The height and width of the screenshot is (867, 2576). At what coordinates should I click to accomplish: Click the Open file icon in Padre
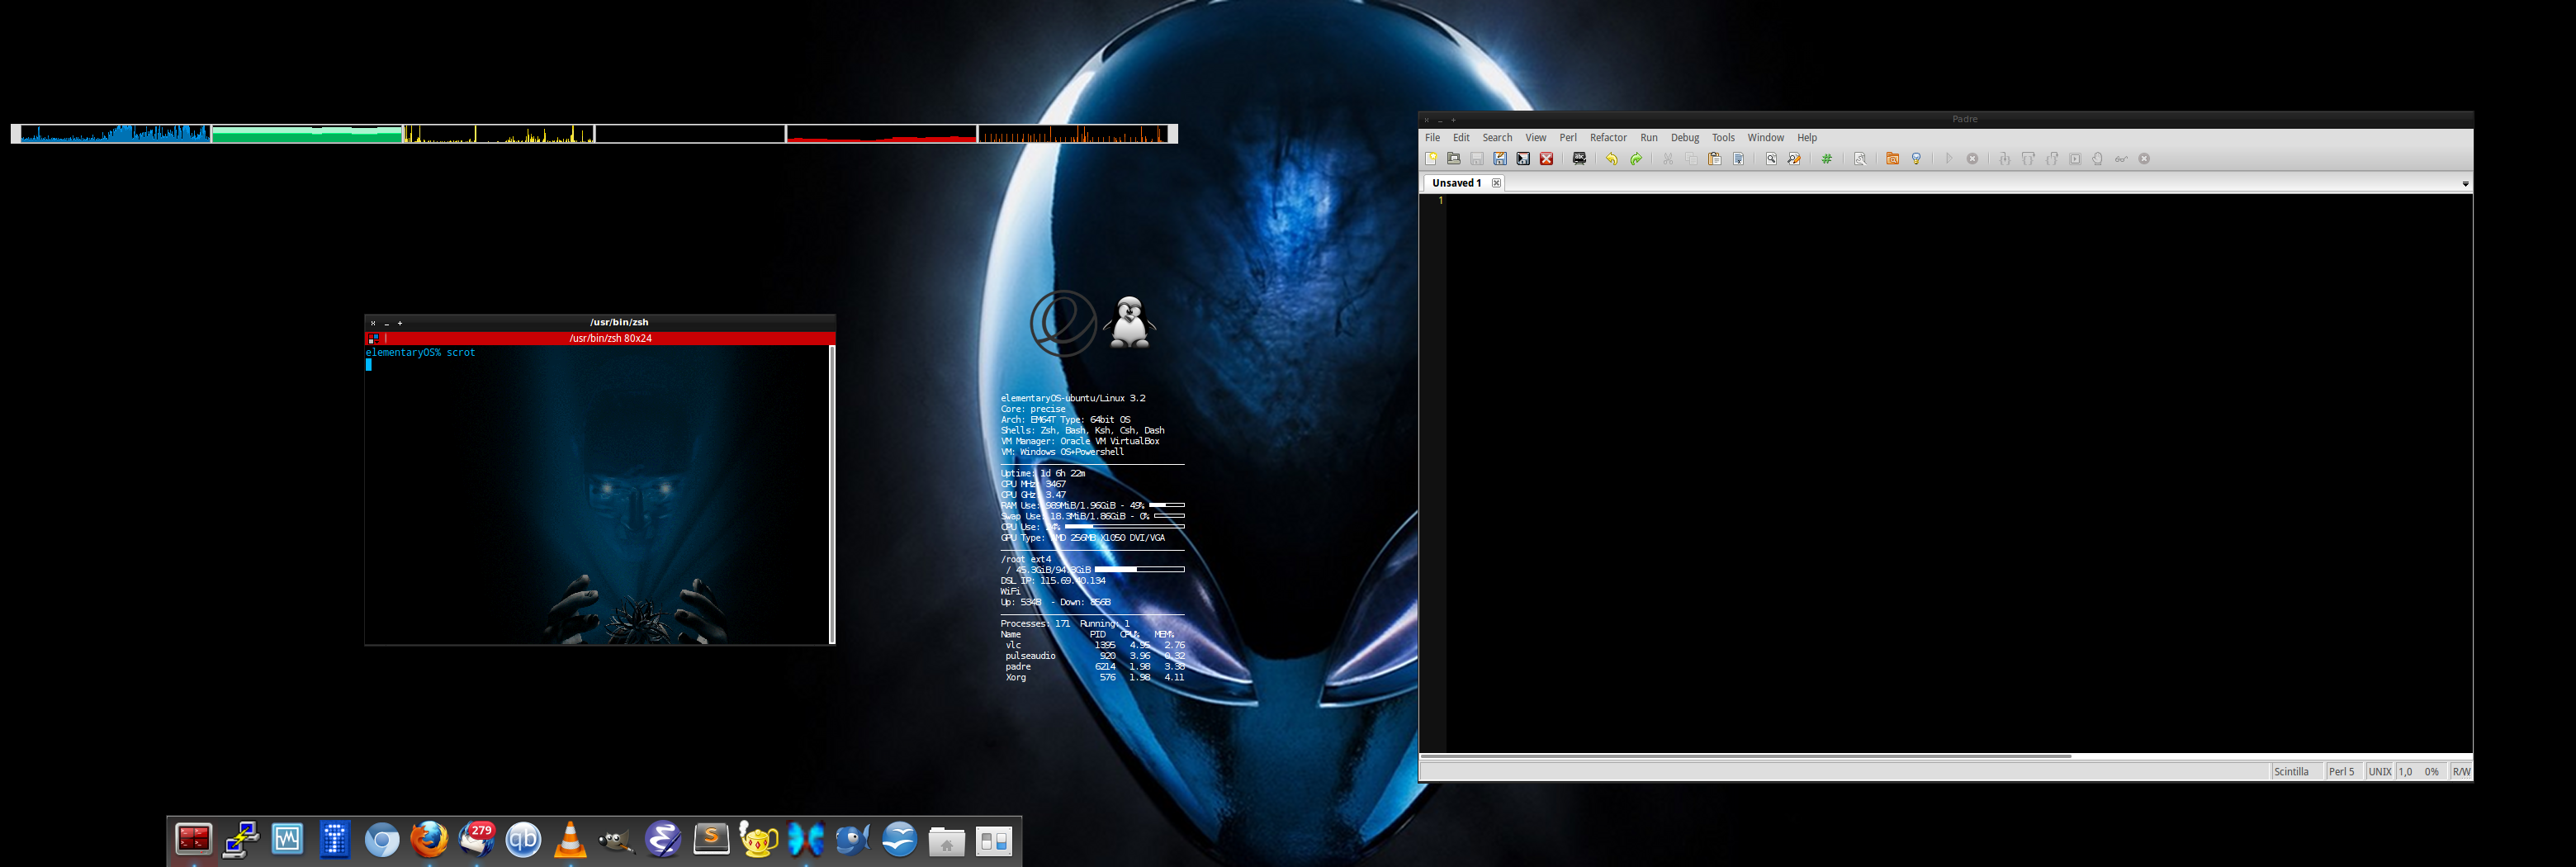pyautogui.click(x=1454, y=159)
